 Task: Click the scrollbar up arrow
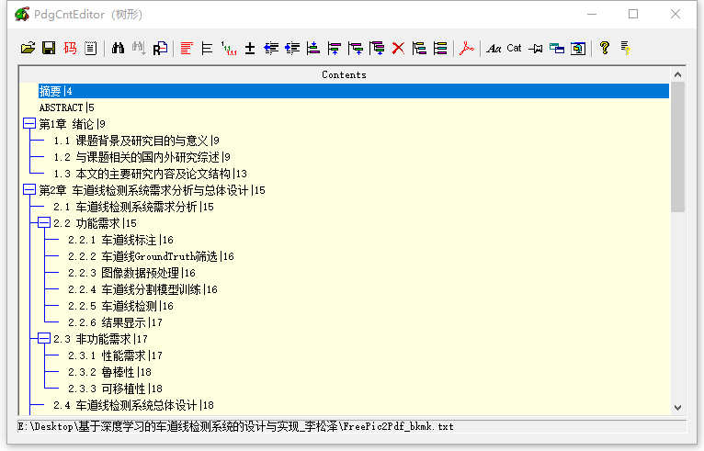click(x=677, y=74)
